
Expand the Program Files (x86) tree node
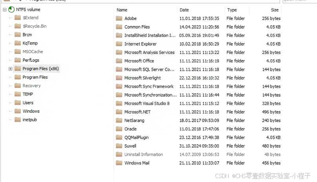tap(10, 69)
